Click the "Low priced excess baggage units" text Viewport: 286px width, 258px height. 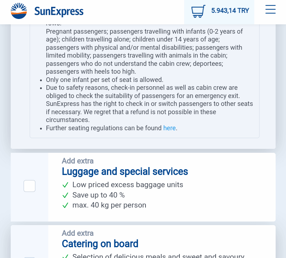click(128, 185)
